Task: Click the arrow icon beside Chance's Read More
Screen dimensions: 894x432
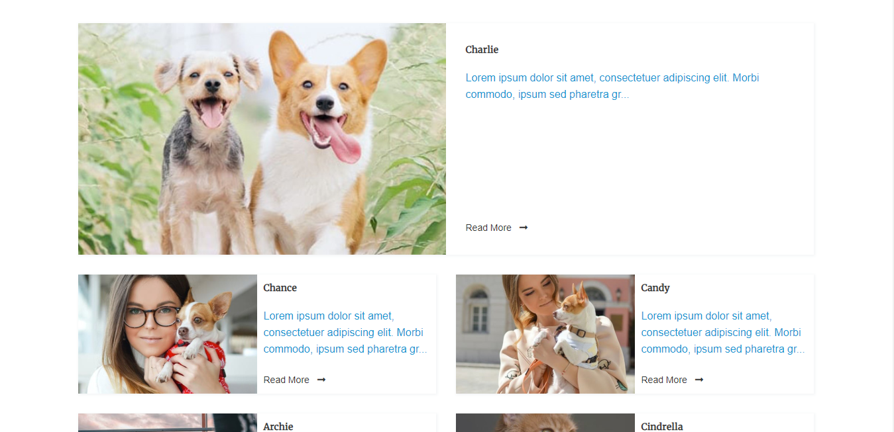Action: [x=321, y=380]
